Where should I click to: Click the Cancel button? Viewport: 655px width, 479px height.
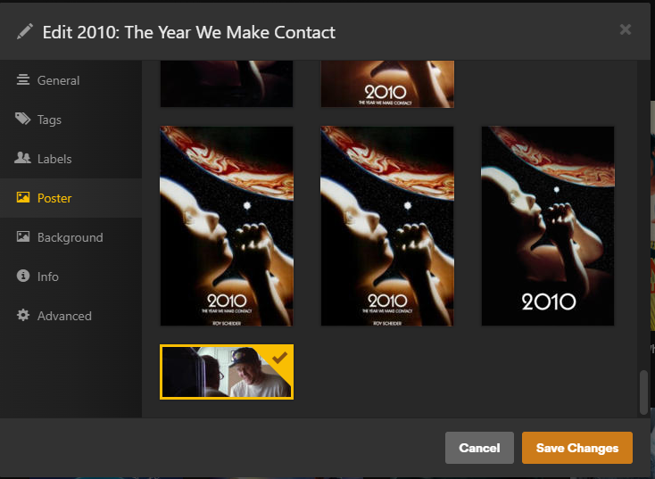point(479,448)
